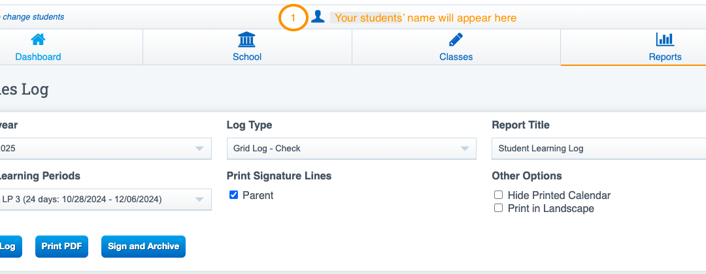Click the student person icon

click(318, 17)
